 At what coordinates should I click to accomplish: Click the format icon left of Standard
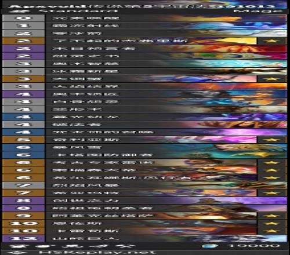(19, 11)
